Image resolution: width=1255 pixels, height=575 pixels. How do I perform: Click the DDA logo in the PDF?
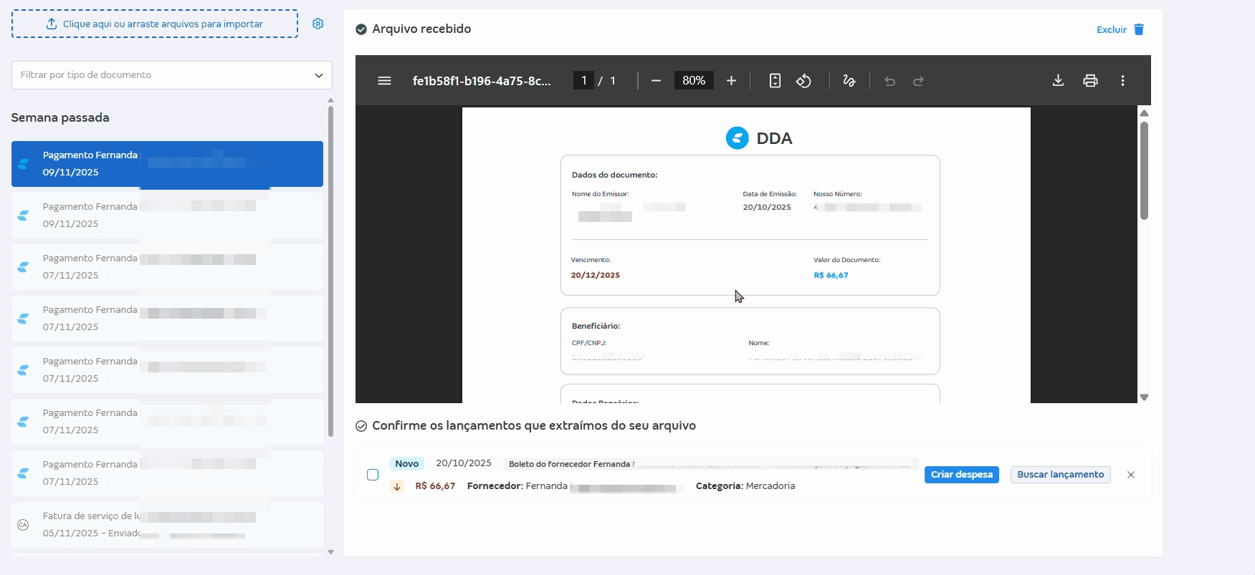pyautogui.click(x=737, y=137)
